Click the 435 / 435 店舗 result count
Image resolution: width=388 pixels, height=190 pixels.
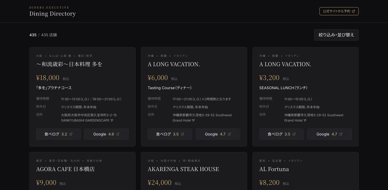[x=43, y=35]
